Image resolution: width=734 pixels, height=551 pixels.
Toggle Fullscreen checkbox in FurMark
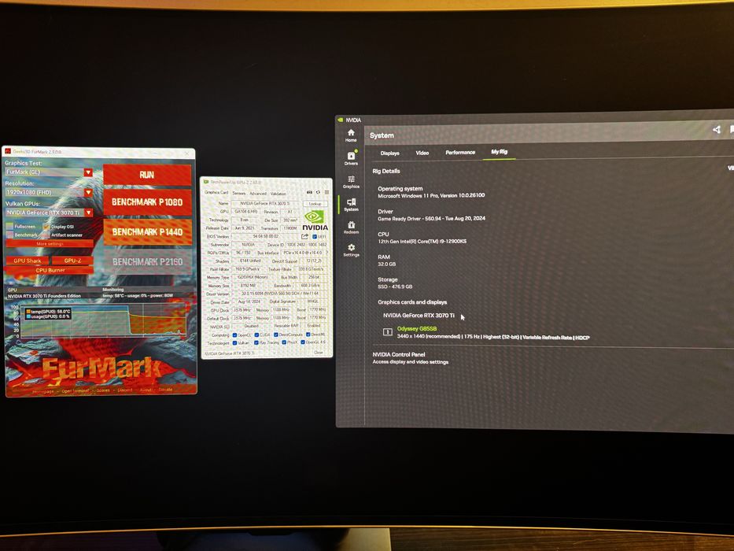point(9,227)
